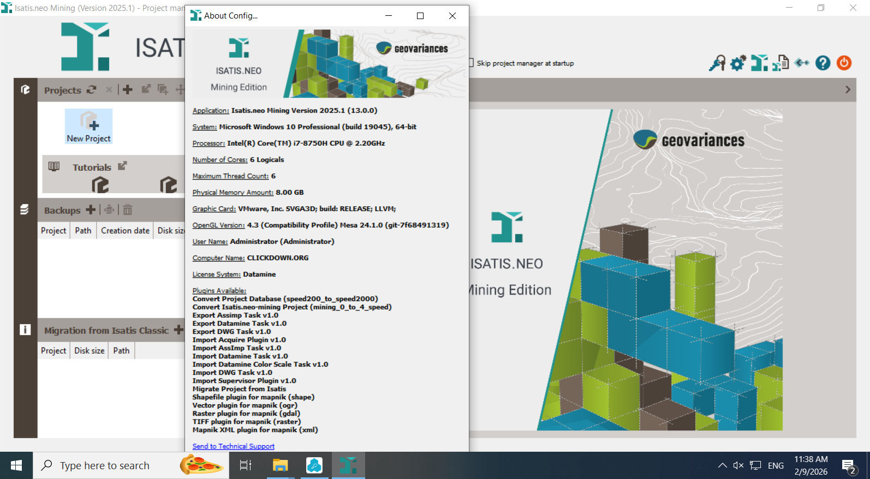This screenshot has height=479, width=870.
Task: Toggle Skip project manager at startup checkbox
Action: (470, 63)
